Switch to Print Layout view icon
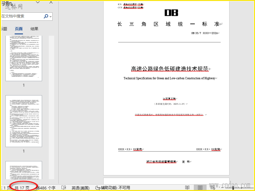255x191 pixels. point(200,188)
